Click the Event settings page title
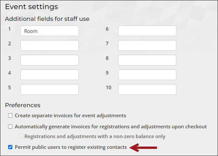Image resolution: width=218 pixels, height=156 pixels. pos(32,7)
